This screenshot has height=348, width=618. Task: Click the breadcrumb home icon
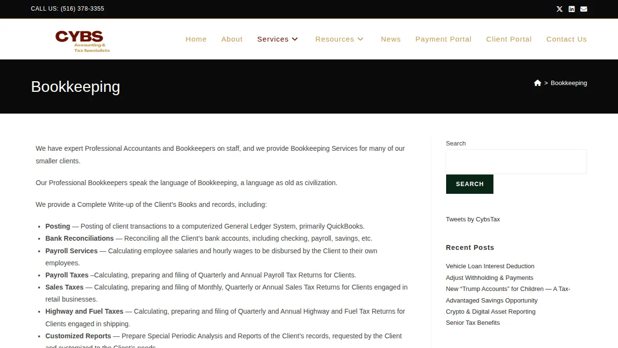pos(537,83)
